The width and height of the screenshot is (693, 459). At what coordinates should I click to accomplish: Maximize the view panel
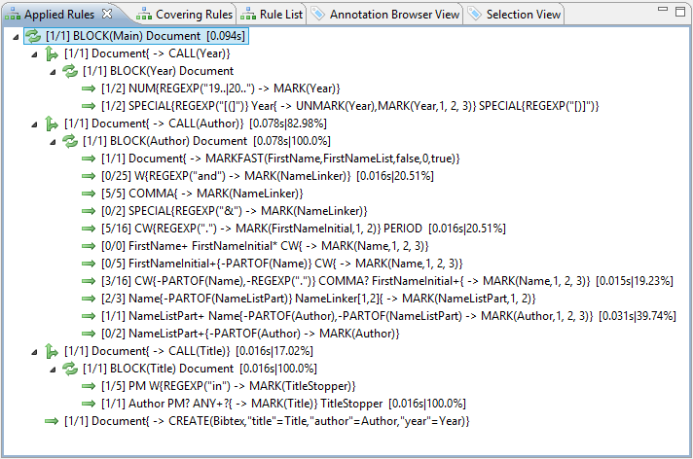tap(680, 12)
